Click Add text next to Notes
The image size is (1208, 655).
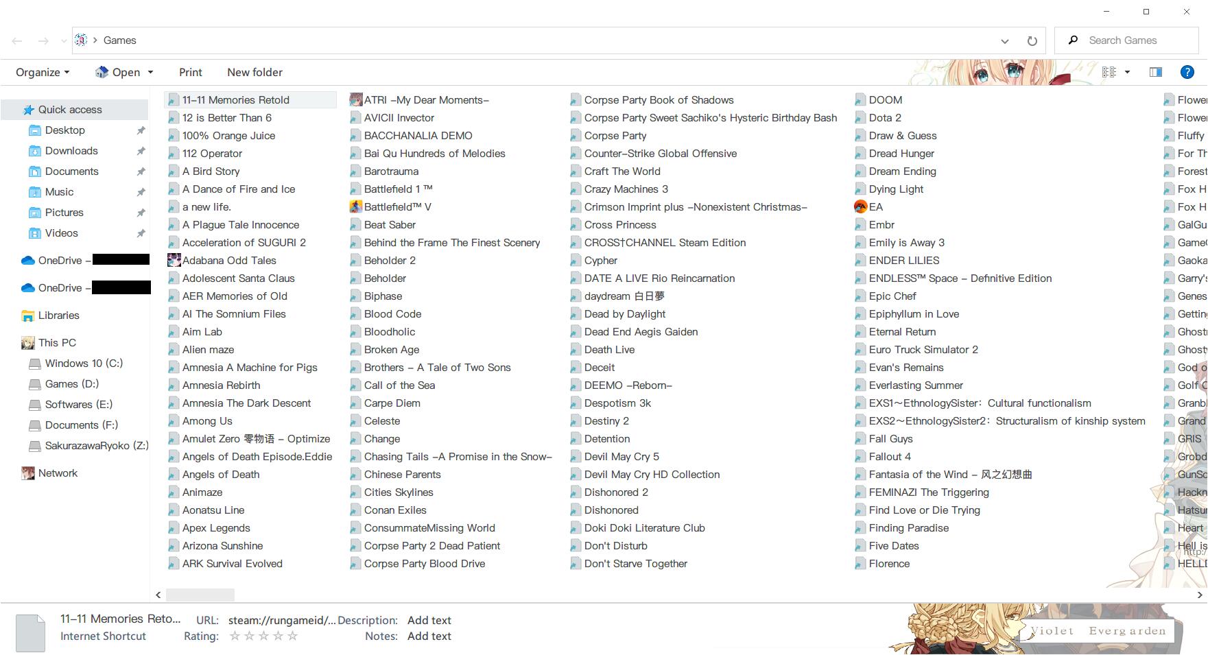(429, 636)
